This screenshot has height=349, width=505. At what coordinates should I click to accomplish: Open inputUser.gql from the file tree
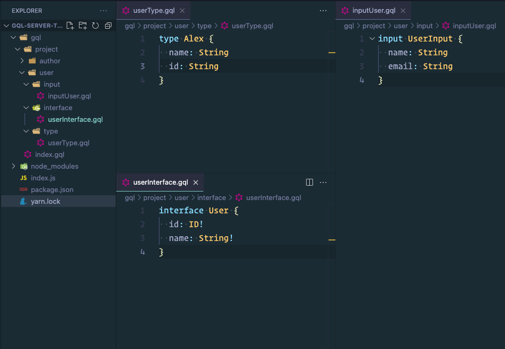(x=69, y=96)
